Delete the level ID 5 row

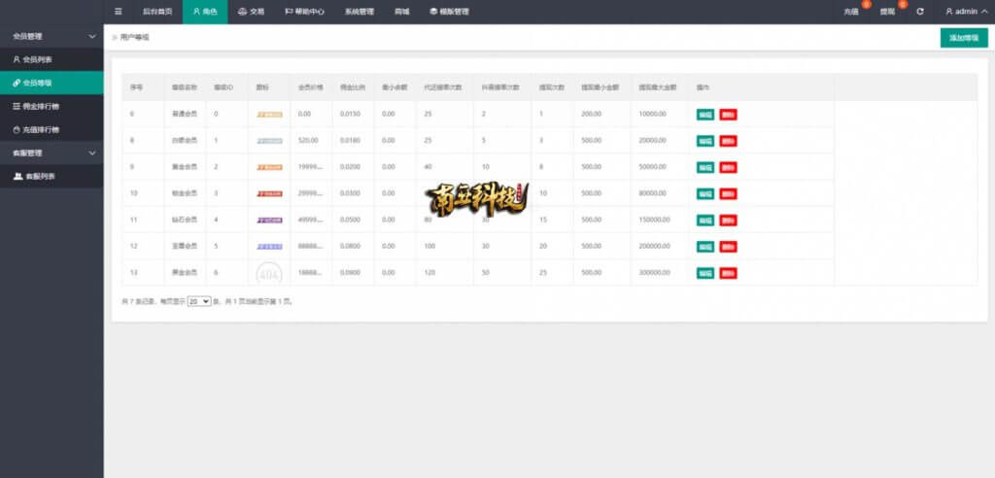728,247
